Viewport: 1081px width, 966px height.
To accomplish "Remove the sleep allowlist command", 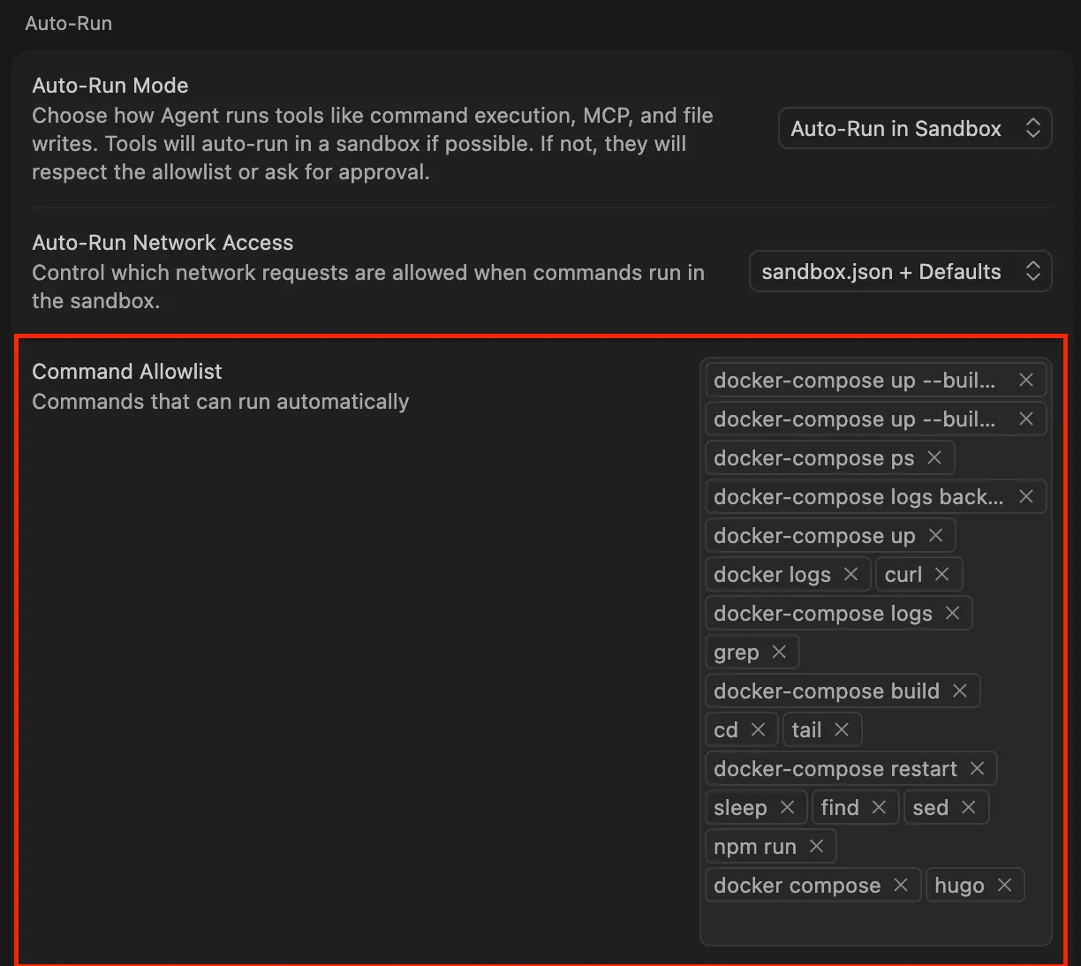I will click(788, 807).
